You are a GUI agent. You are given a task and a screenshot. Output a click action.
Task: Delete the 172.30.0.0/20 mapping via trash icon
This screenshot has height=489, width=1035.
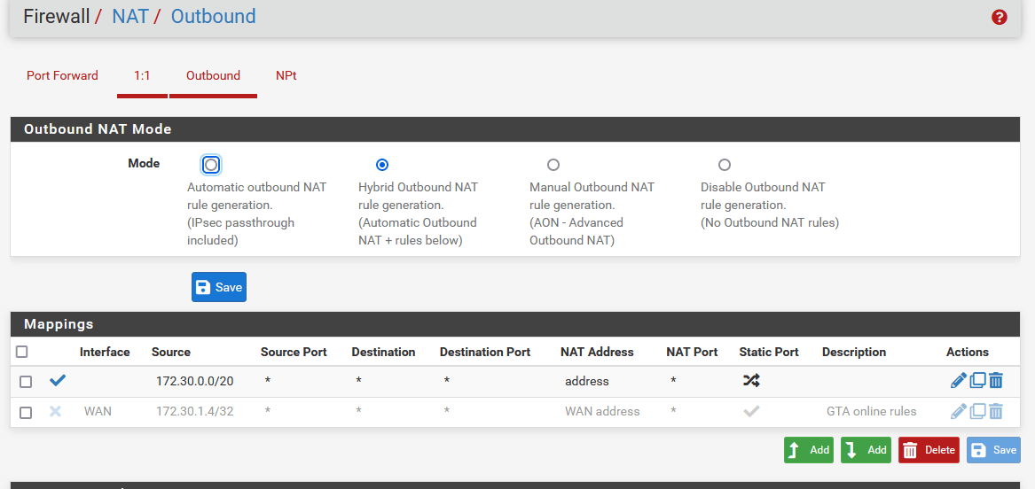[996, 380]
